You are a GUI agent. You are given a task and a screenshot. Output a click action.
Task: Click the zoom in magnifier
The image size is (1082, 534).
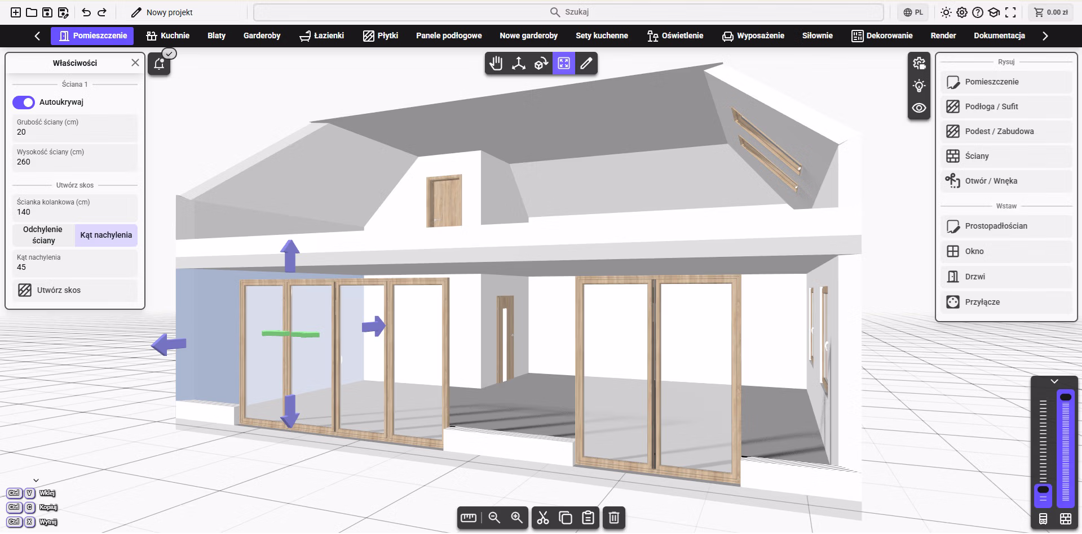(x=516, y=518)
